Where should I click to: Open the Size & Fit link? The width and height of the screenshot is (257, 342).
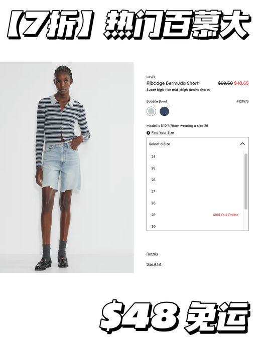pos(154,264)
